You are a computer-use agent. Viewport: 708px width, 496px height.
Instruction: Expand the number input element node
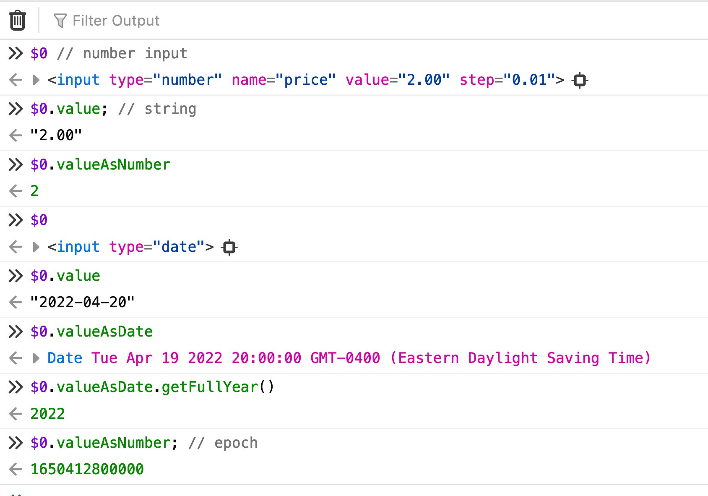click(x=35, y=80)
